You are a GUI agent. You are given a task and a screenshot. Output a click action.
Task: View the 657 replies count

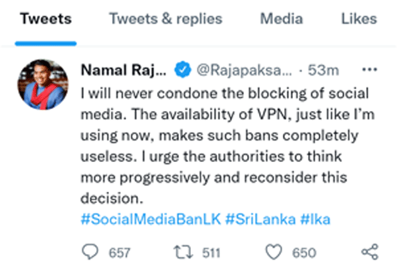click(120, 253)
